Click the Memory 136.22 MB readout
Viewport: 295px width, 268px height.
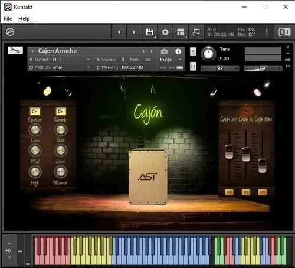(120, 67)
